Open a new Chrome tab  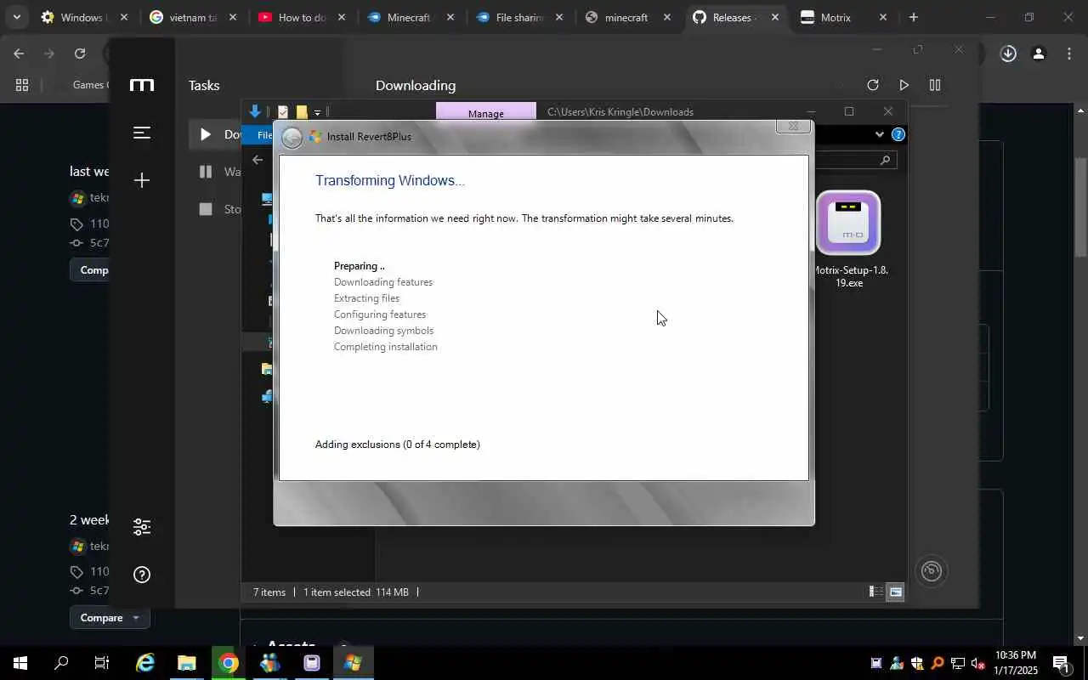[913, 17]
